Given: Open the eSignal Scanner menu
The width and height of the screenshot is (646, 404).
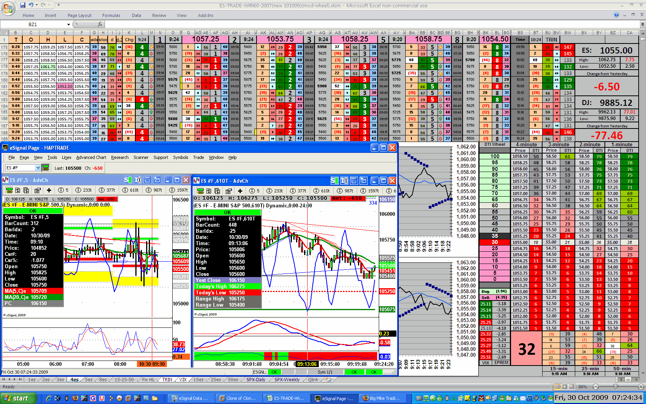Looking at the screenshot, I should pyautogui.click(x=141, y=157).
